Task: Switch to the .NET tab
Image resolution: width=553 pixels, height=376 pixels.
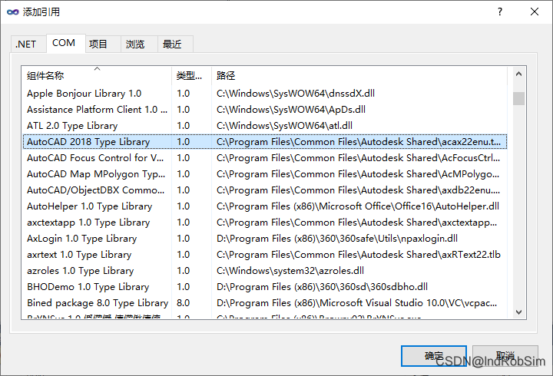Action: coord(28,44)
